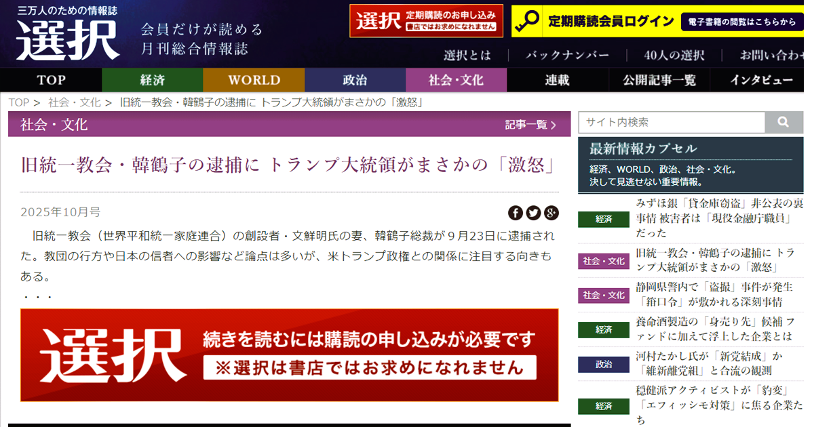This screenshot has width=814, height=427.
Task: Open the 経済 navigation tab
Action: pyautogui.click(x=152, y=80)
